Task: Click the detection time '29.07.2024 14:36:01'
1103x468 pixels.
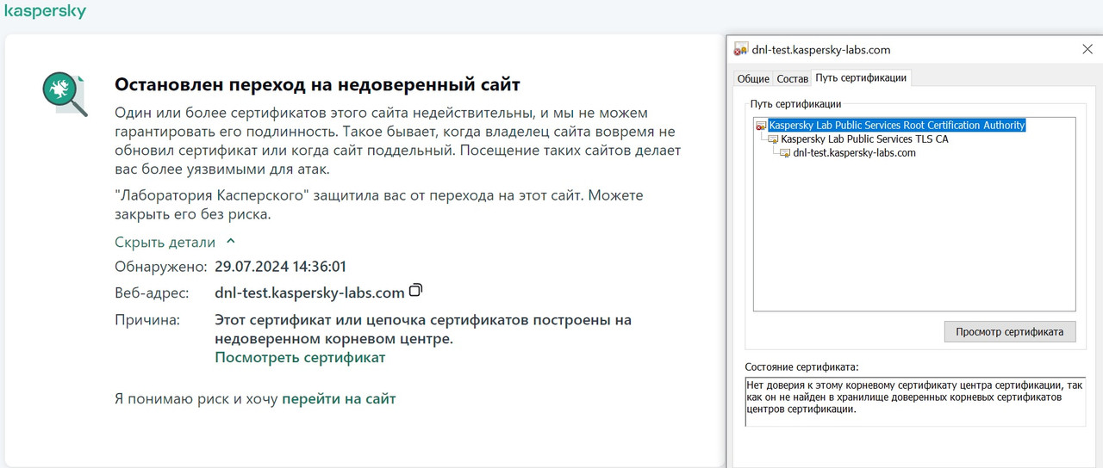Action: (x=280, y=267)
